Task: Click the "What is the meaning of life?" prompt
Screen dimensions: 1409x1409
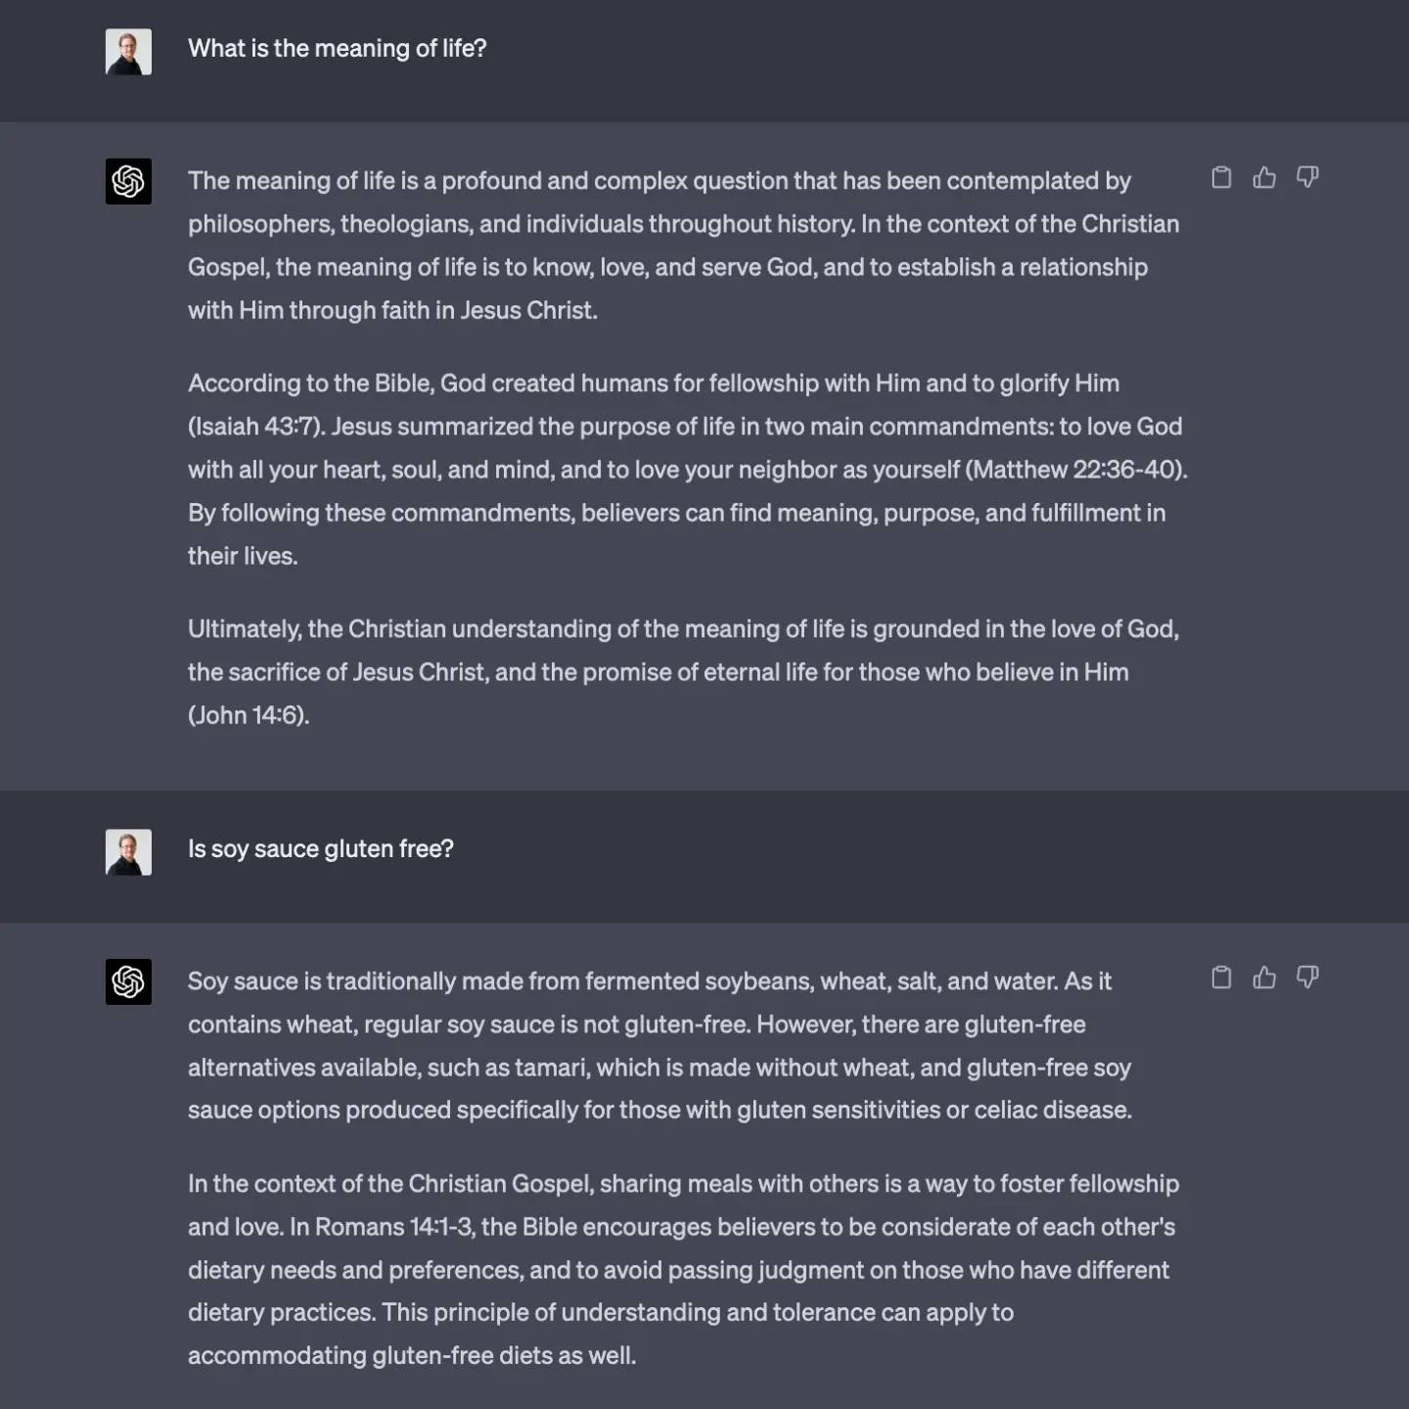Action: point(337,49)
